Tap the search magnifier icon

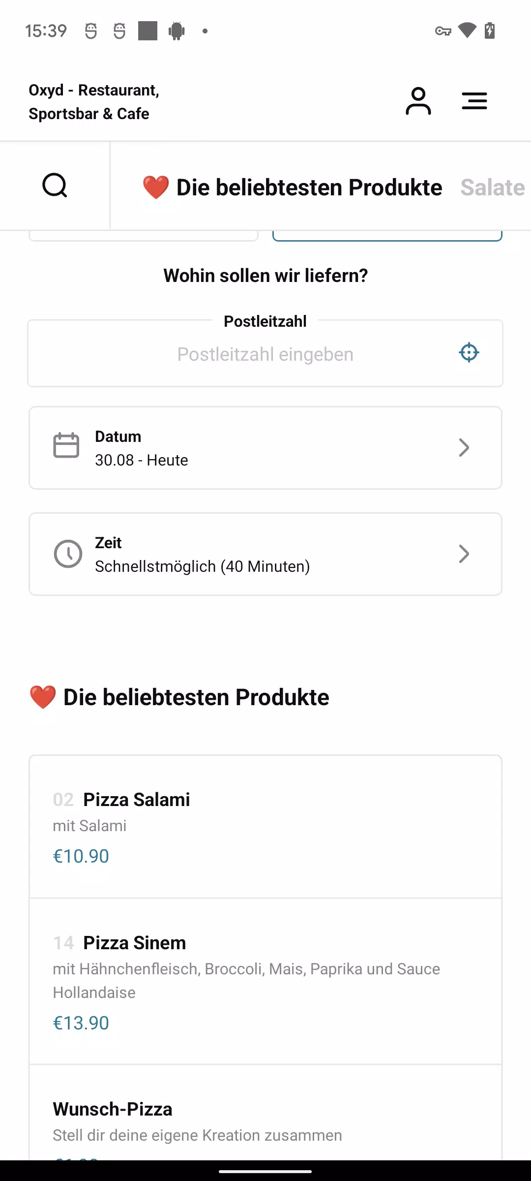click(55, 186)
